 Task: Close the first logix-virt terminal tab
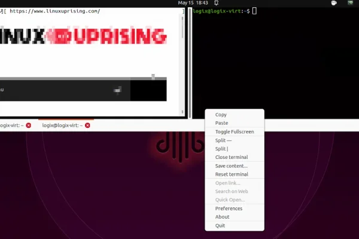click(28, 125)
